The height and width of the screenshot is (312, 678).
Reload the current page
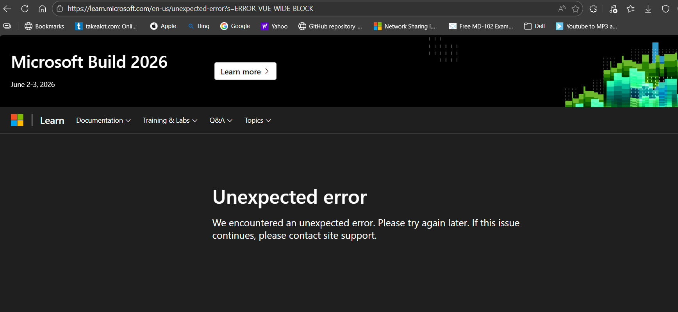(x=25, y=9)
